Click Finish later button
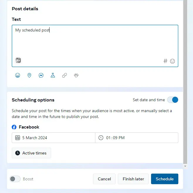 [x=133, y=179]
